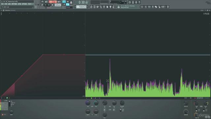Viewport: 211px width, 119px height.
Task: Click the paste shortcut icon
Action: pyautogui.click(x=159, y=7)
